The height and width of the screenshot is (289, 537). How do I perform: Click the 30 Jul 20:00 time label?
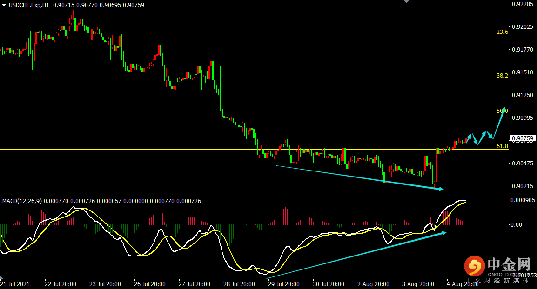point(329,284)
